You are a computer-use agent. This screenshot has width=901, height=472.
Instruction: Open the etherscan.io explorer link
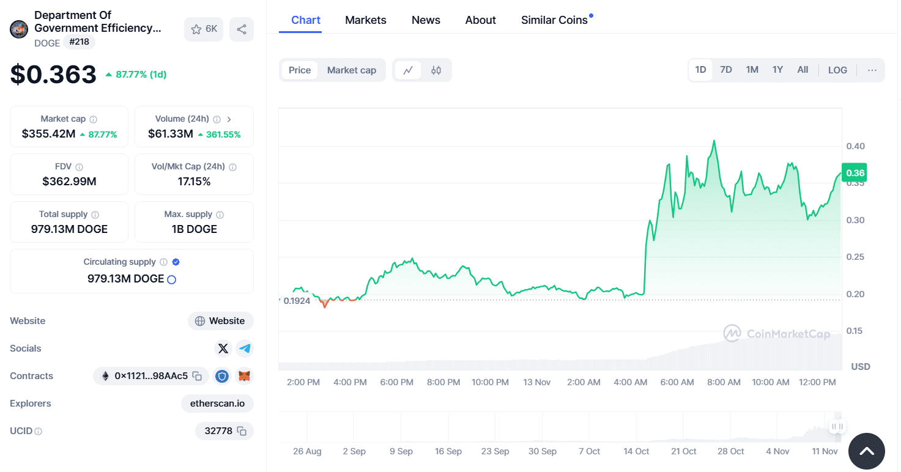(217, 404)
